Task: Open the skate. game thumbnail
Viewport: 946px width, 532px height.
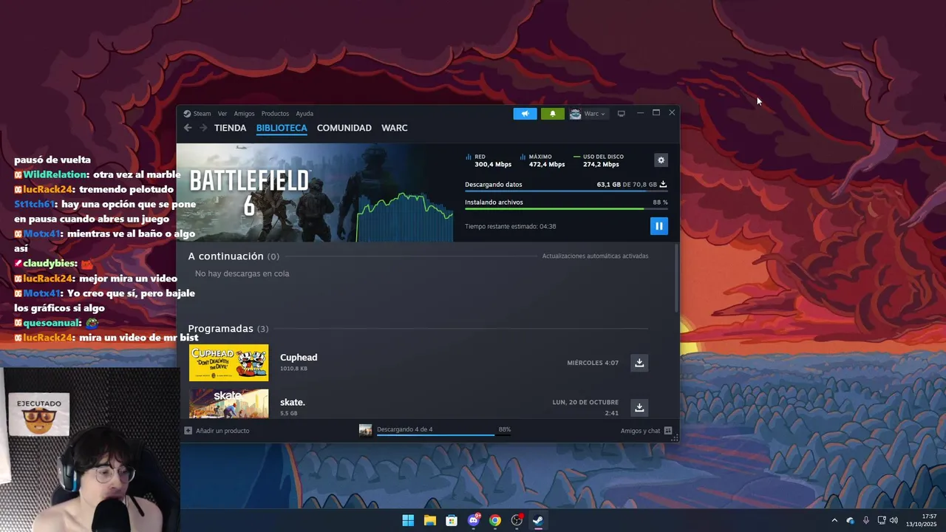Action: (229, 403)
